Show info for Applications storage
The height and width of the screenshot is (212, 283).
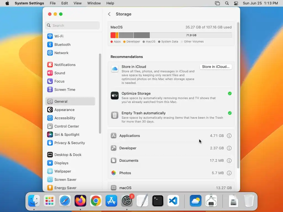coord(229,136)
